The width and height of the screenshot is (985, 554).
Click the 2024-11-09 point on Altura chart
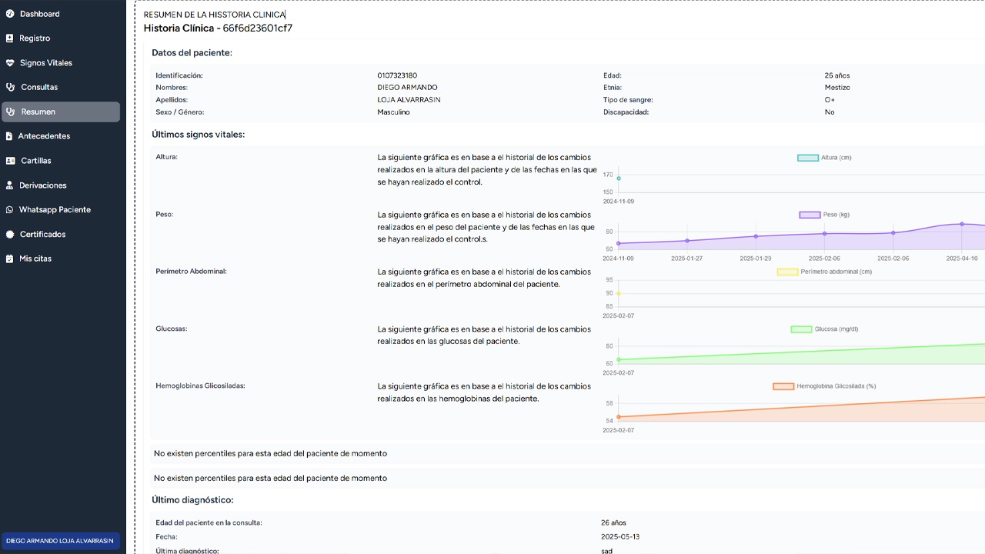click(x=619, y=179)
